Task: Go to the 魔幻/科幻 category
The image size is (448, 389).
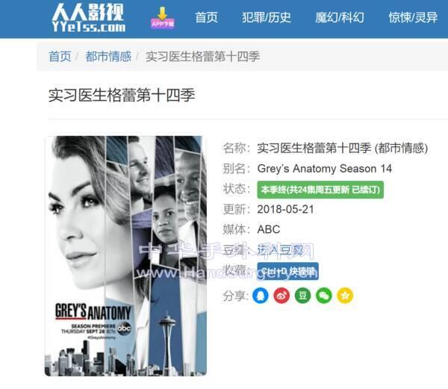Action: pos(340,17)
